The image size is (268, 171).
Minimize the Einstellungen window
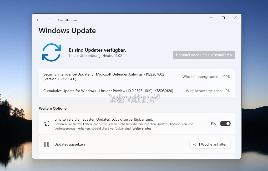tap(211, 18)
